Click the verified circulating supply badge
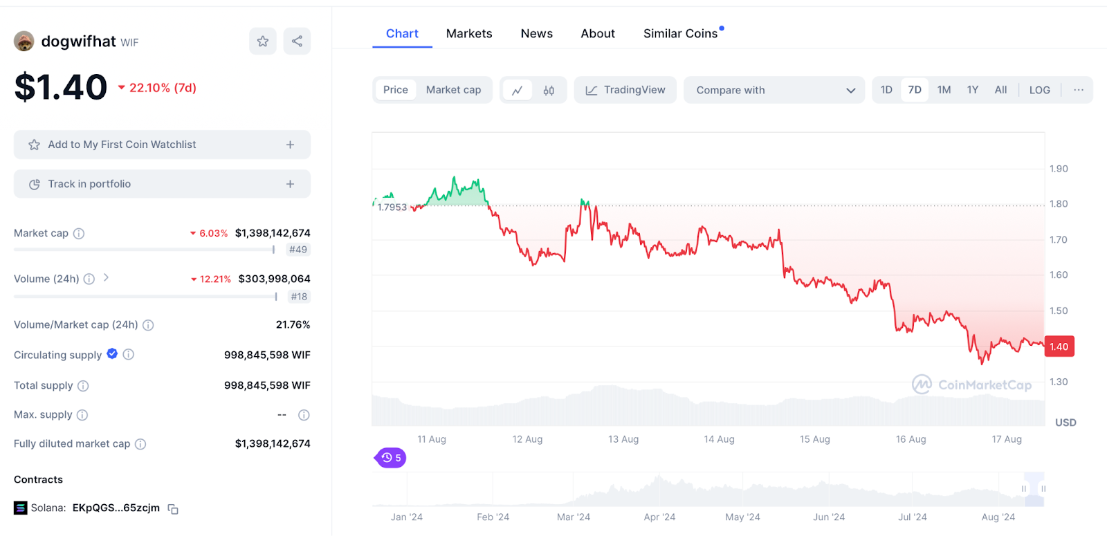Screen dimensions: 1107x536 tap(112, 354)
